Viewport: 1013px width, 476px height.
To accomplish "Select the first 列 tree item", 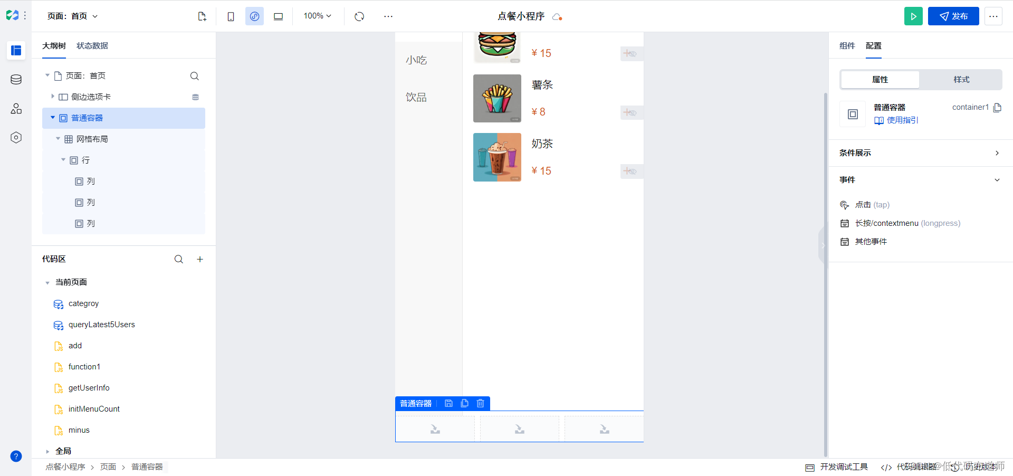I will click(x=124, y=181).
